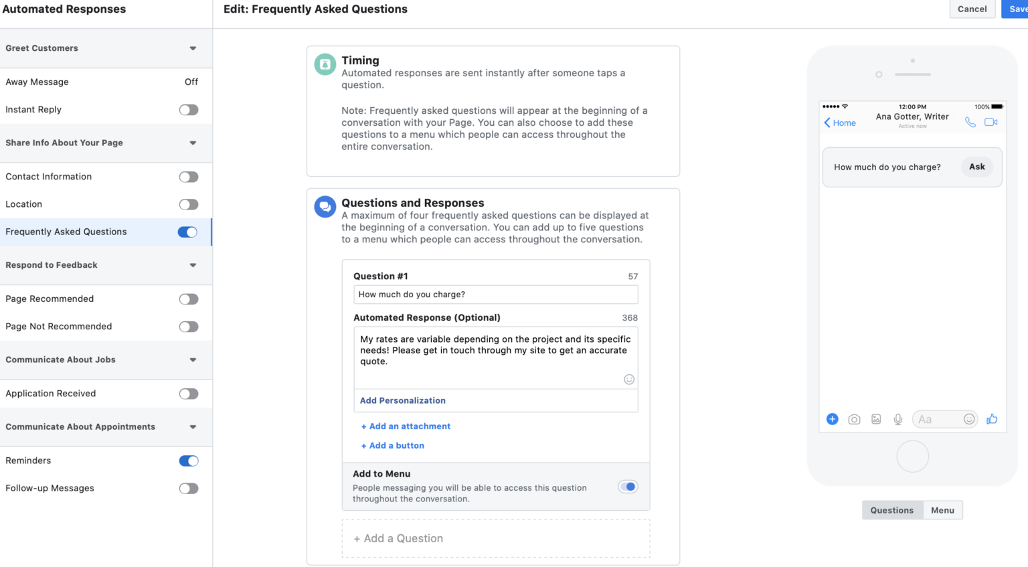Turn on Contact Information toggle

click(189, 177)
